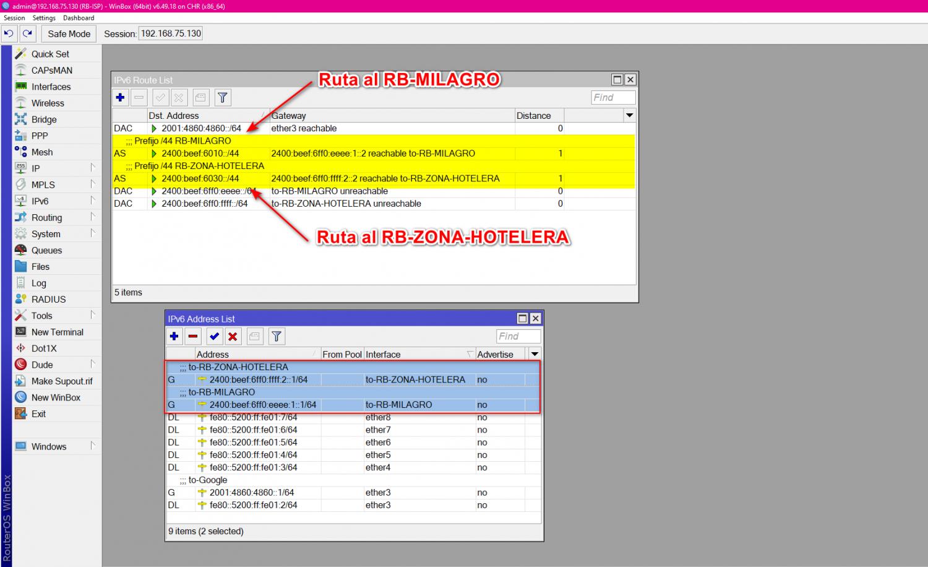Screen dimensions: 928x567
Task: Open the Advertise column dropdown
Action: 535,353
